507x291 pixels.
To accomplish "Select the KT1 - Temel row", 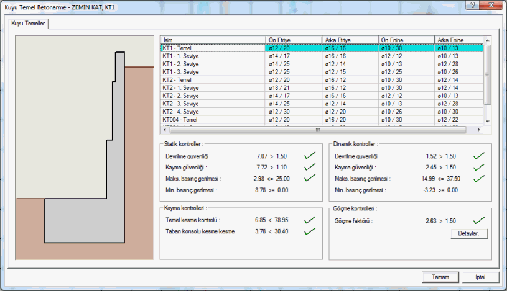I will click(x=322, y=48).
